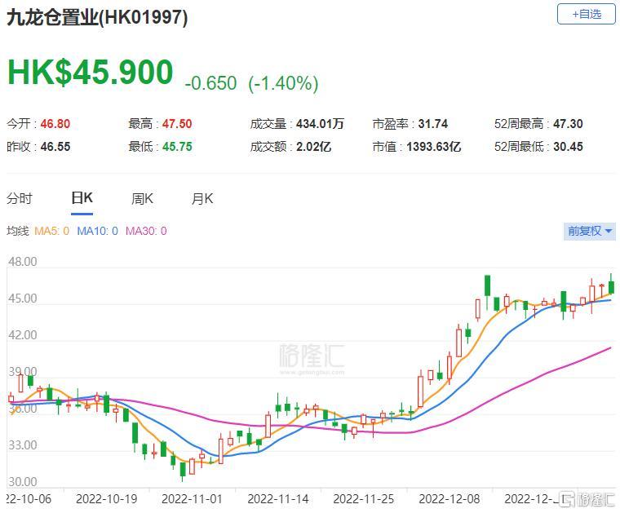Viewport: 620px width, 513px height.
Task: Click the 2022-10-19 date axis label
Action: (x=106, y=499)
